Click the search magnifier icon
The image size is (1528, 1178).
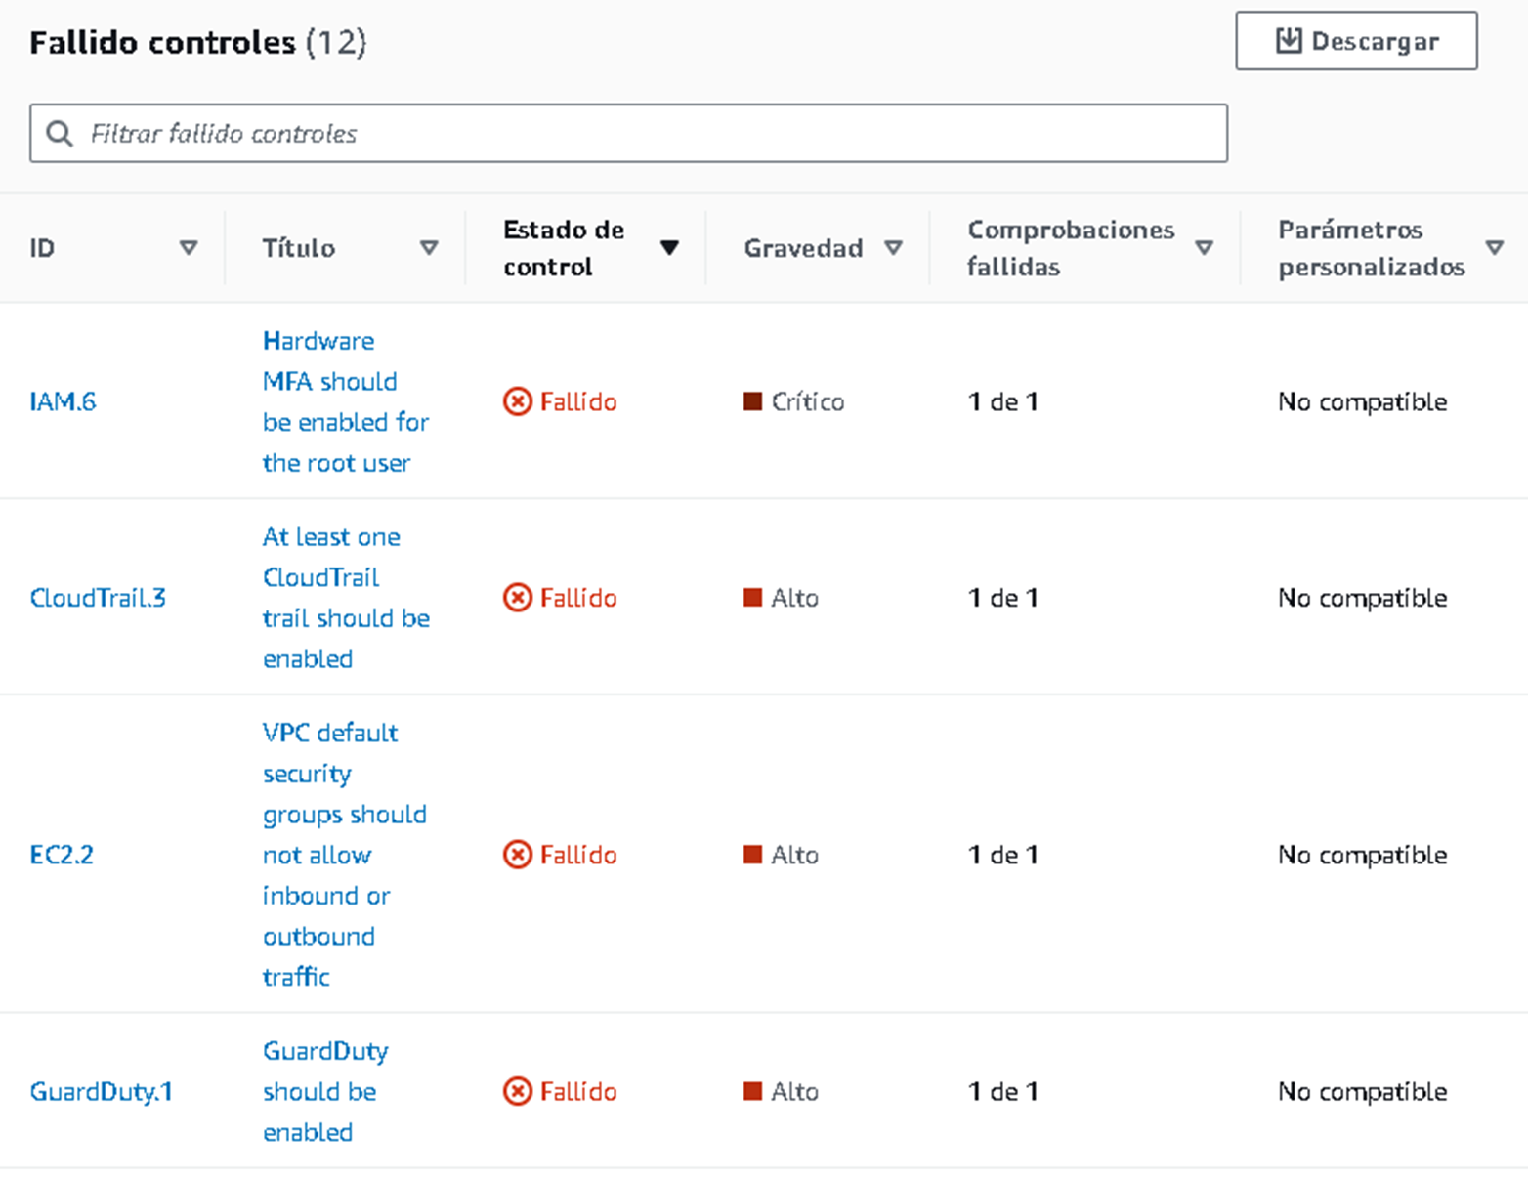[x=60, y=134]
